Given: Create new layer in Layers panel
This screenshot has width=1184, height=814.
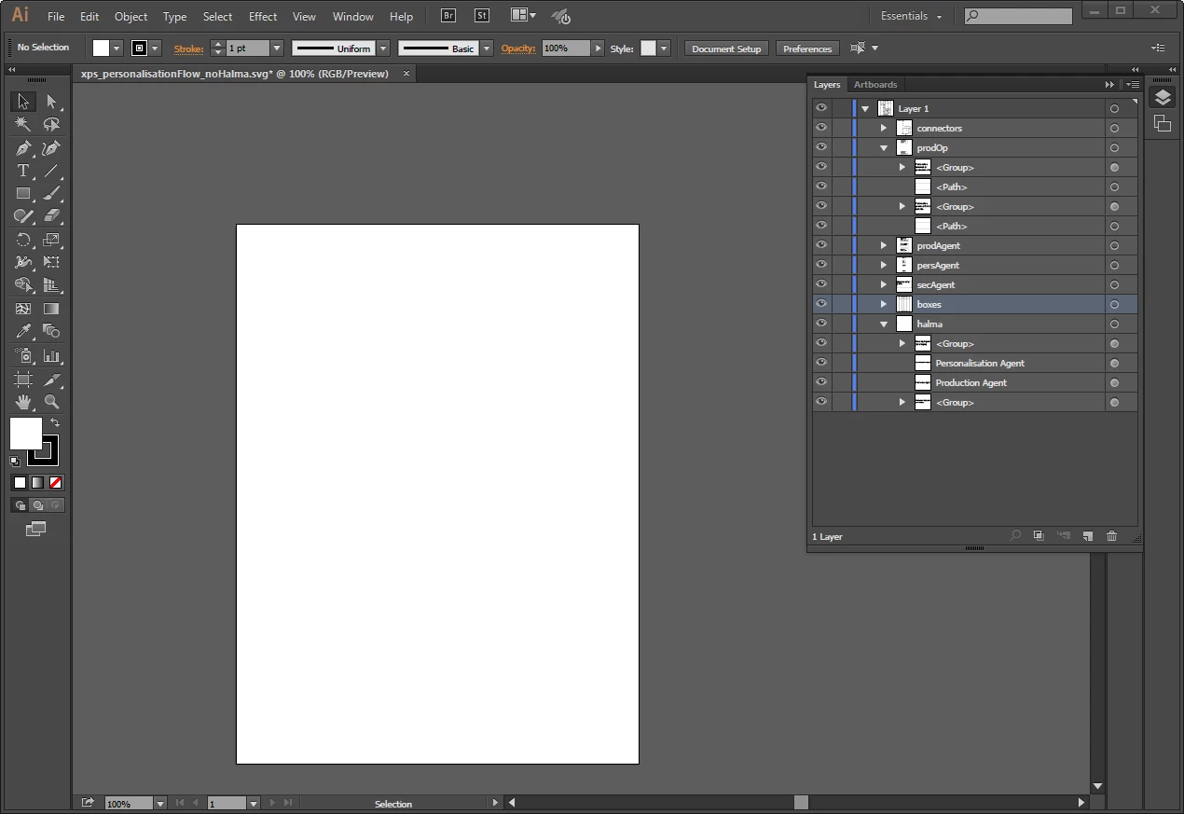Looking at the screenshot, I should tap(1087, 536).
